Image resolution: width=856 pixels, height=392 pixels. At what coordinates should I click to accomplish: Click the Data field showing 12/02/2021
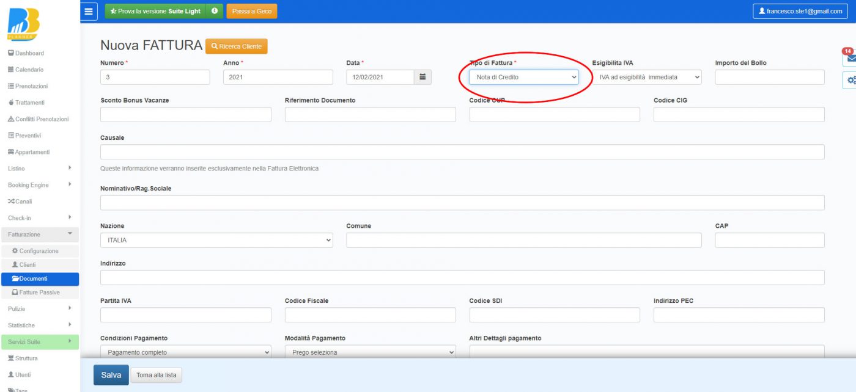pyautogui.click(x=380, y=77)
